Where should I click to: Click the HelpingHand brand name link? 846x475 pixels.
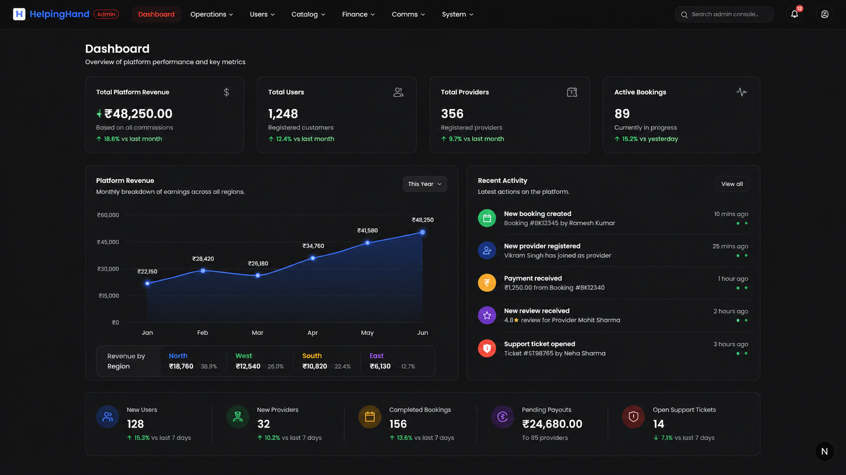pos(59,14)
